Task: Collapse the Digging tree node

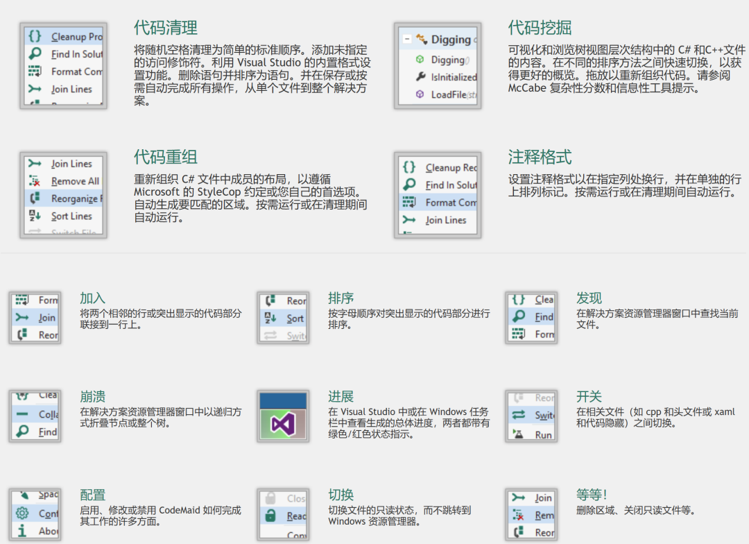Action: pyautogui.click(x=407, y=39)
